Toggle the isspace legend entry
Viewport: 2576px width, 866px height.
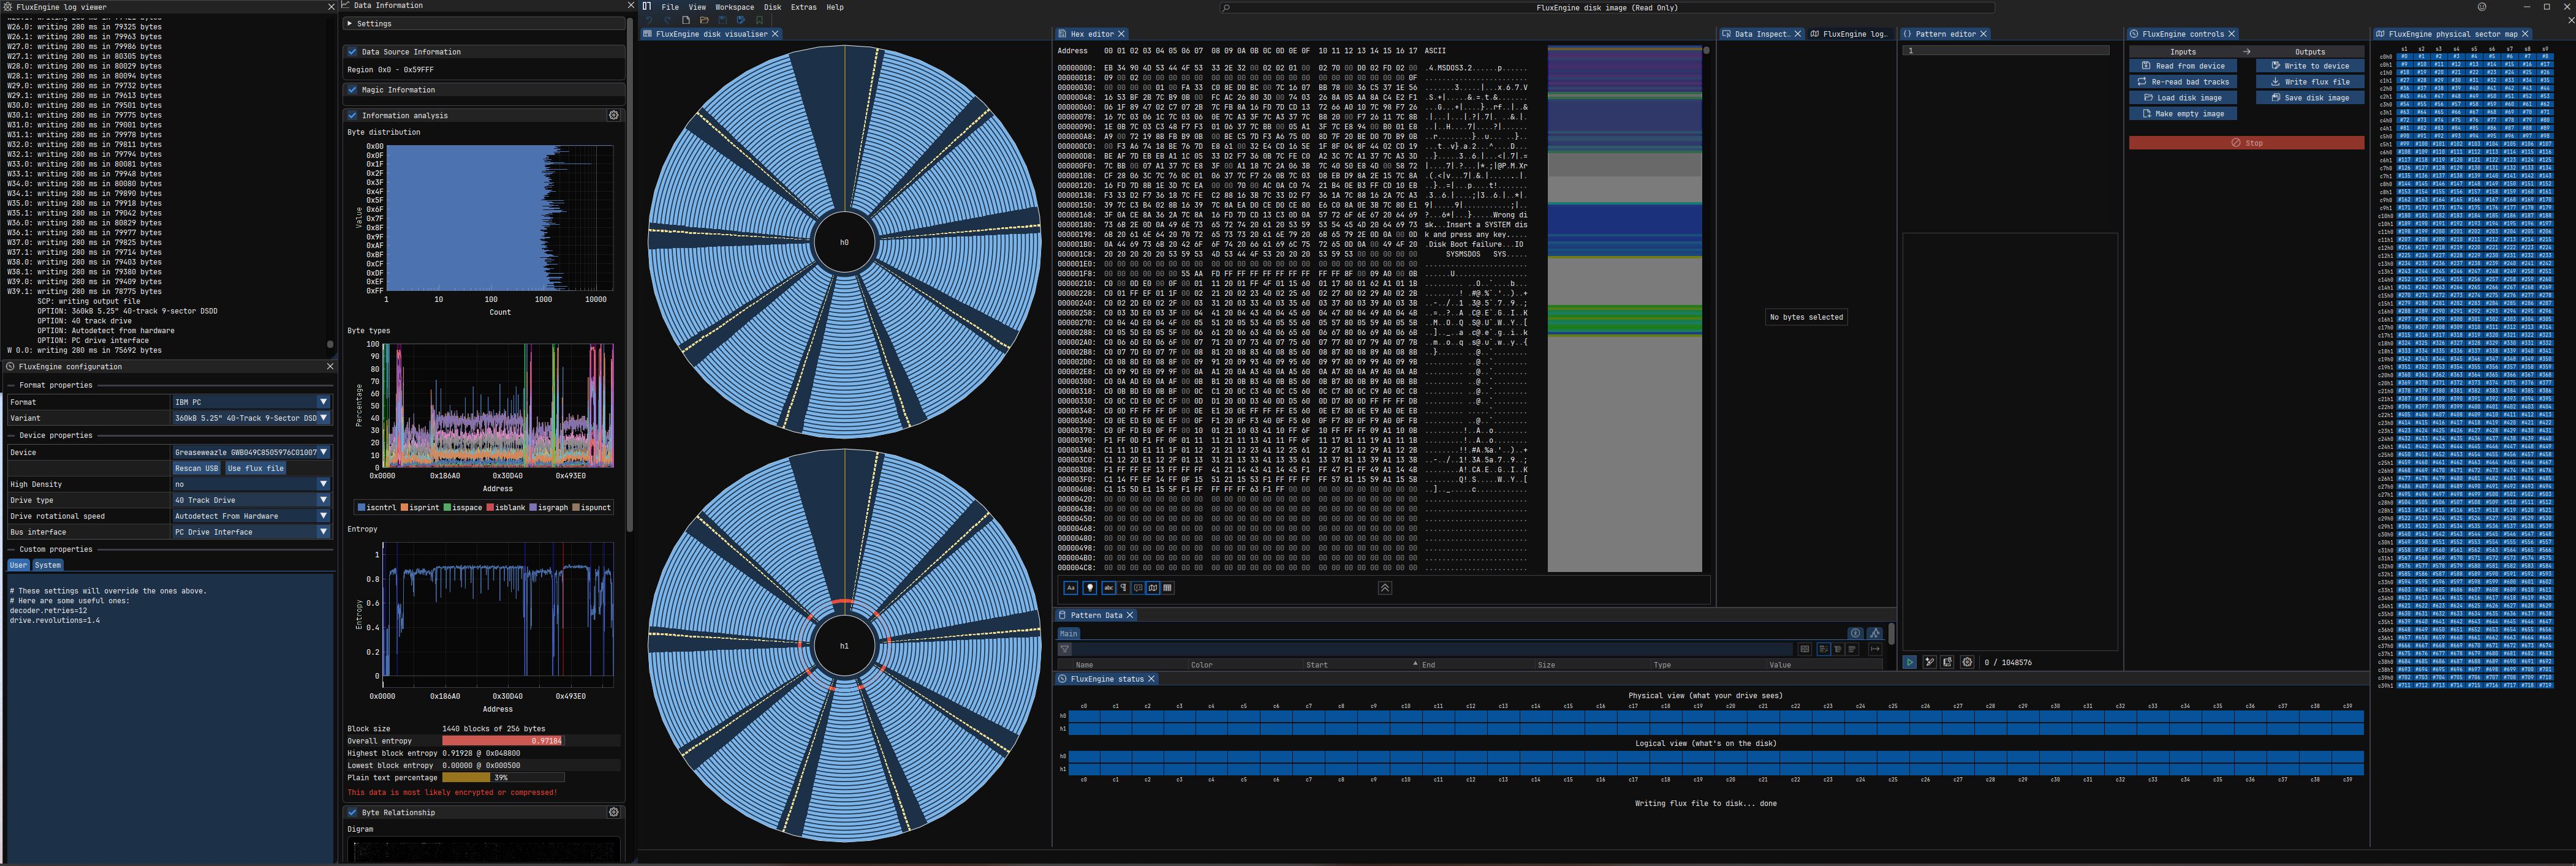click(463, 507)
